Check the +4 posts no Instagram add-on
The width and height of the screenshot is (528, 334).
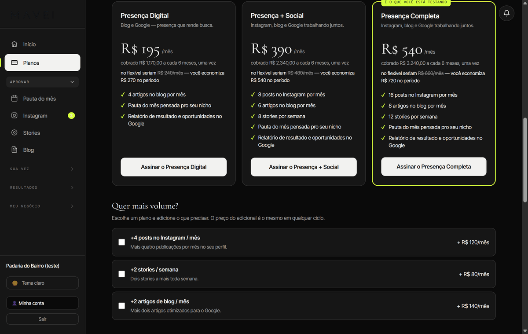point(122,242)
